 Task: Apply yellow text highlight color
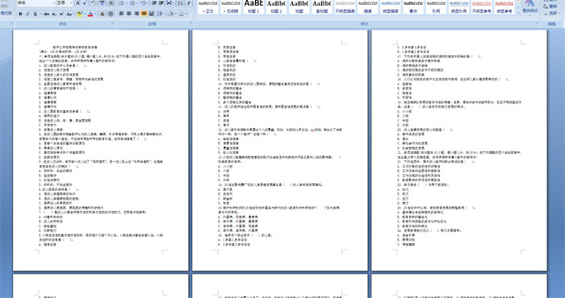80,14
